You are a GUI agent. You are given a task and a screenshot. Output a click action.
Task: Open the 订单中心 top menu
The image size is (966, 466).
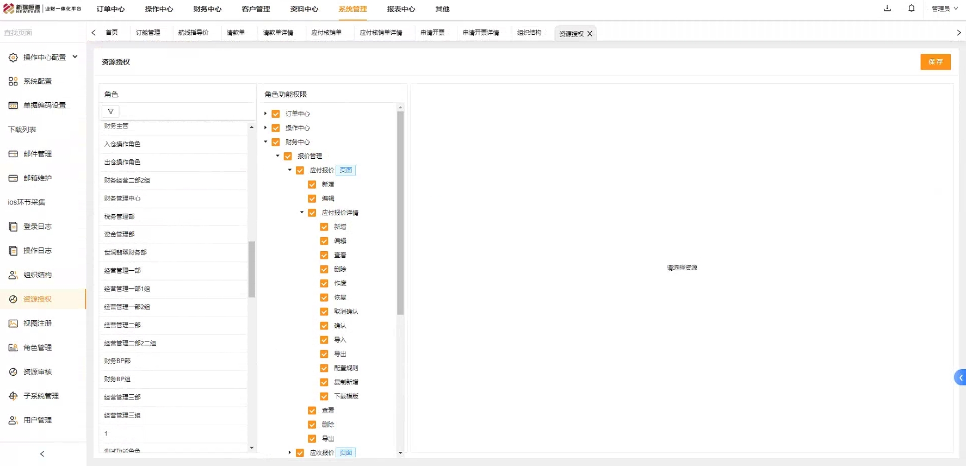tap(110, 9)
